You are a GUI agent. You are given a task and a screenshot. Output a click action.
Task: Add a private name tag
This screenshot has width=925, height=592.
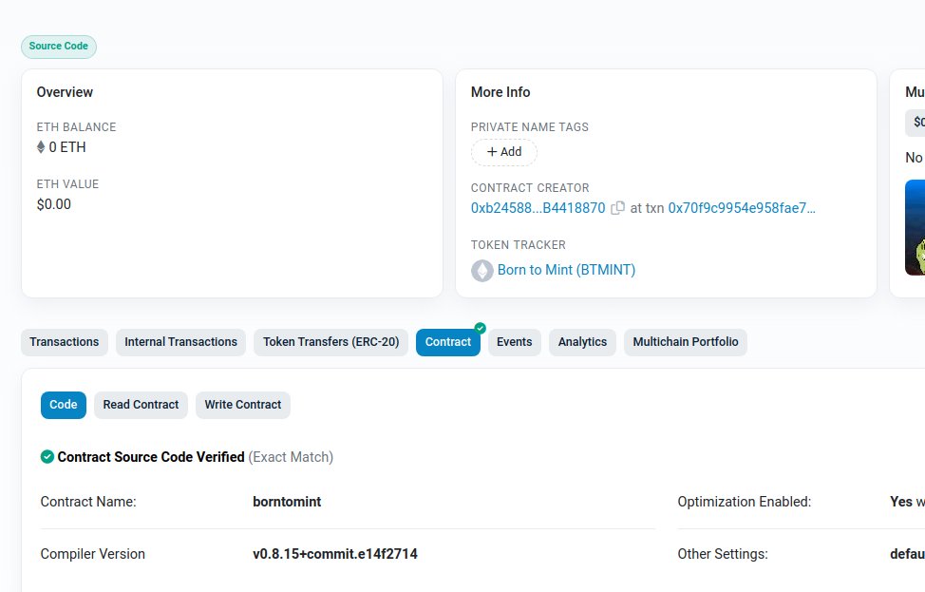[503, 152]
